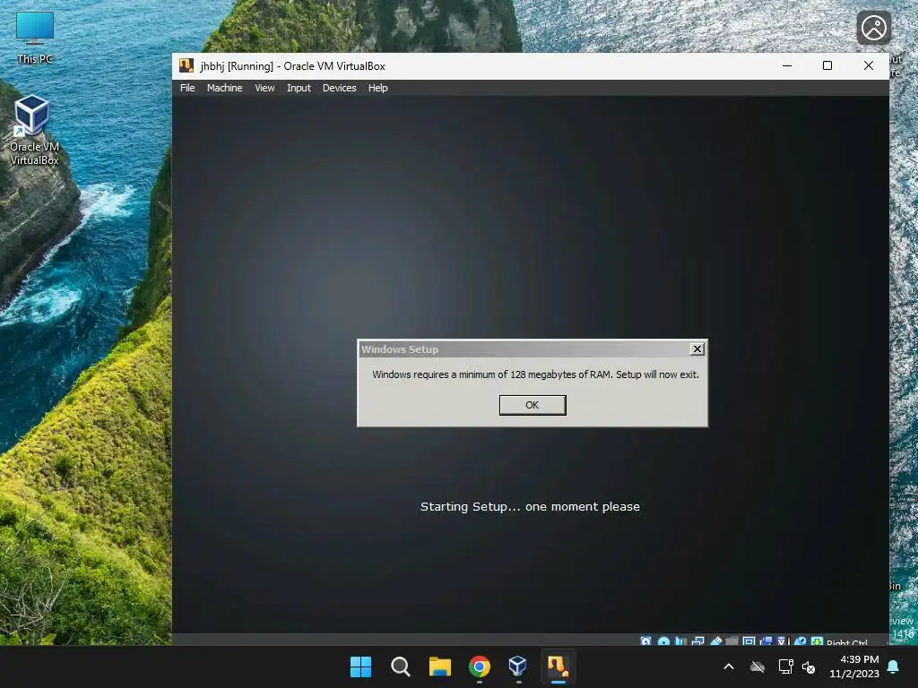Open the View menu

(264, 88)
